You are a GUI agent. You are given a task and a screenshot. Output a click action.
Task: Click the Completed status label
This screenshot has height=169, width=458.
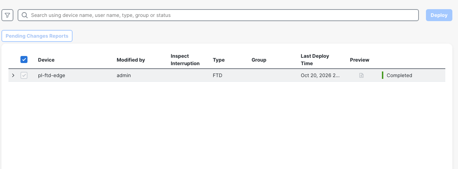[x=399, y=75]
